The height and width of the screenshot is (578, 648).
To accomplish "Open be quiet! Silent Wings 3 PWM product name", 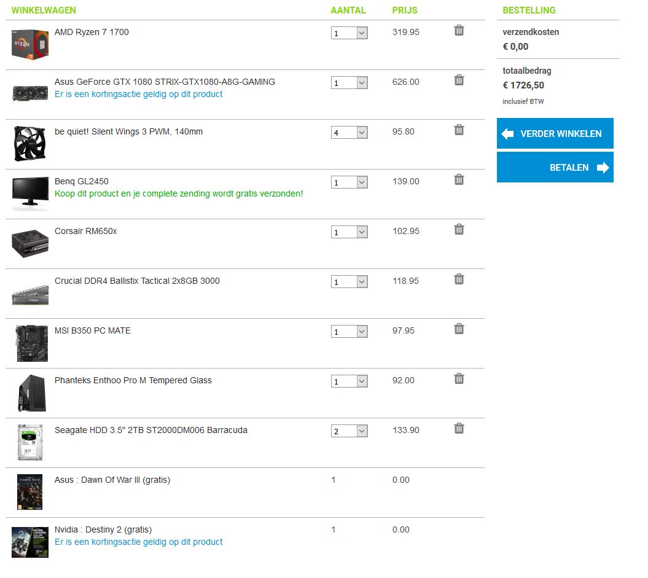I will 128,132.
